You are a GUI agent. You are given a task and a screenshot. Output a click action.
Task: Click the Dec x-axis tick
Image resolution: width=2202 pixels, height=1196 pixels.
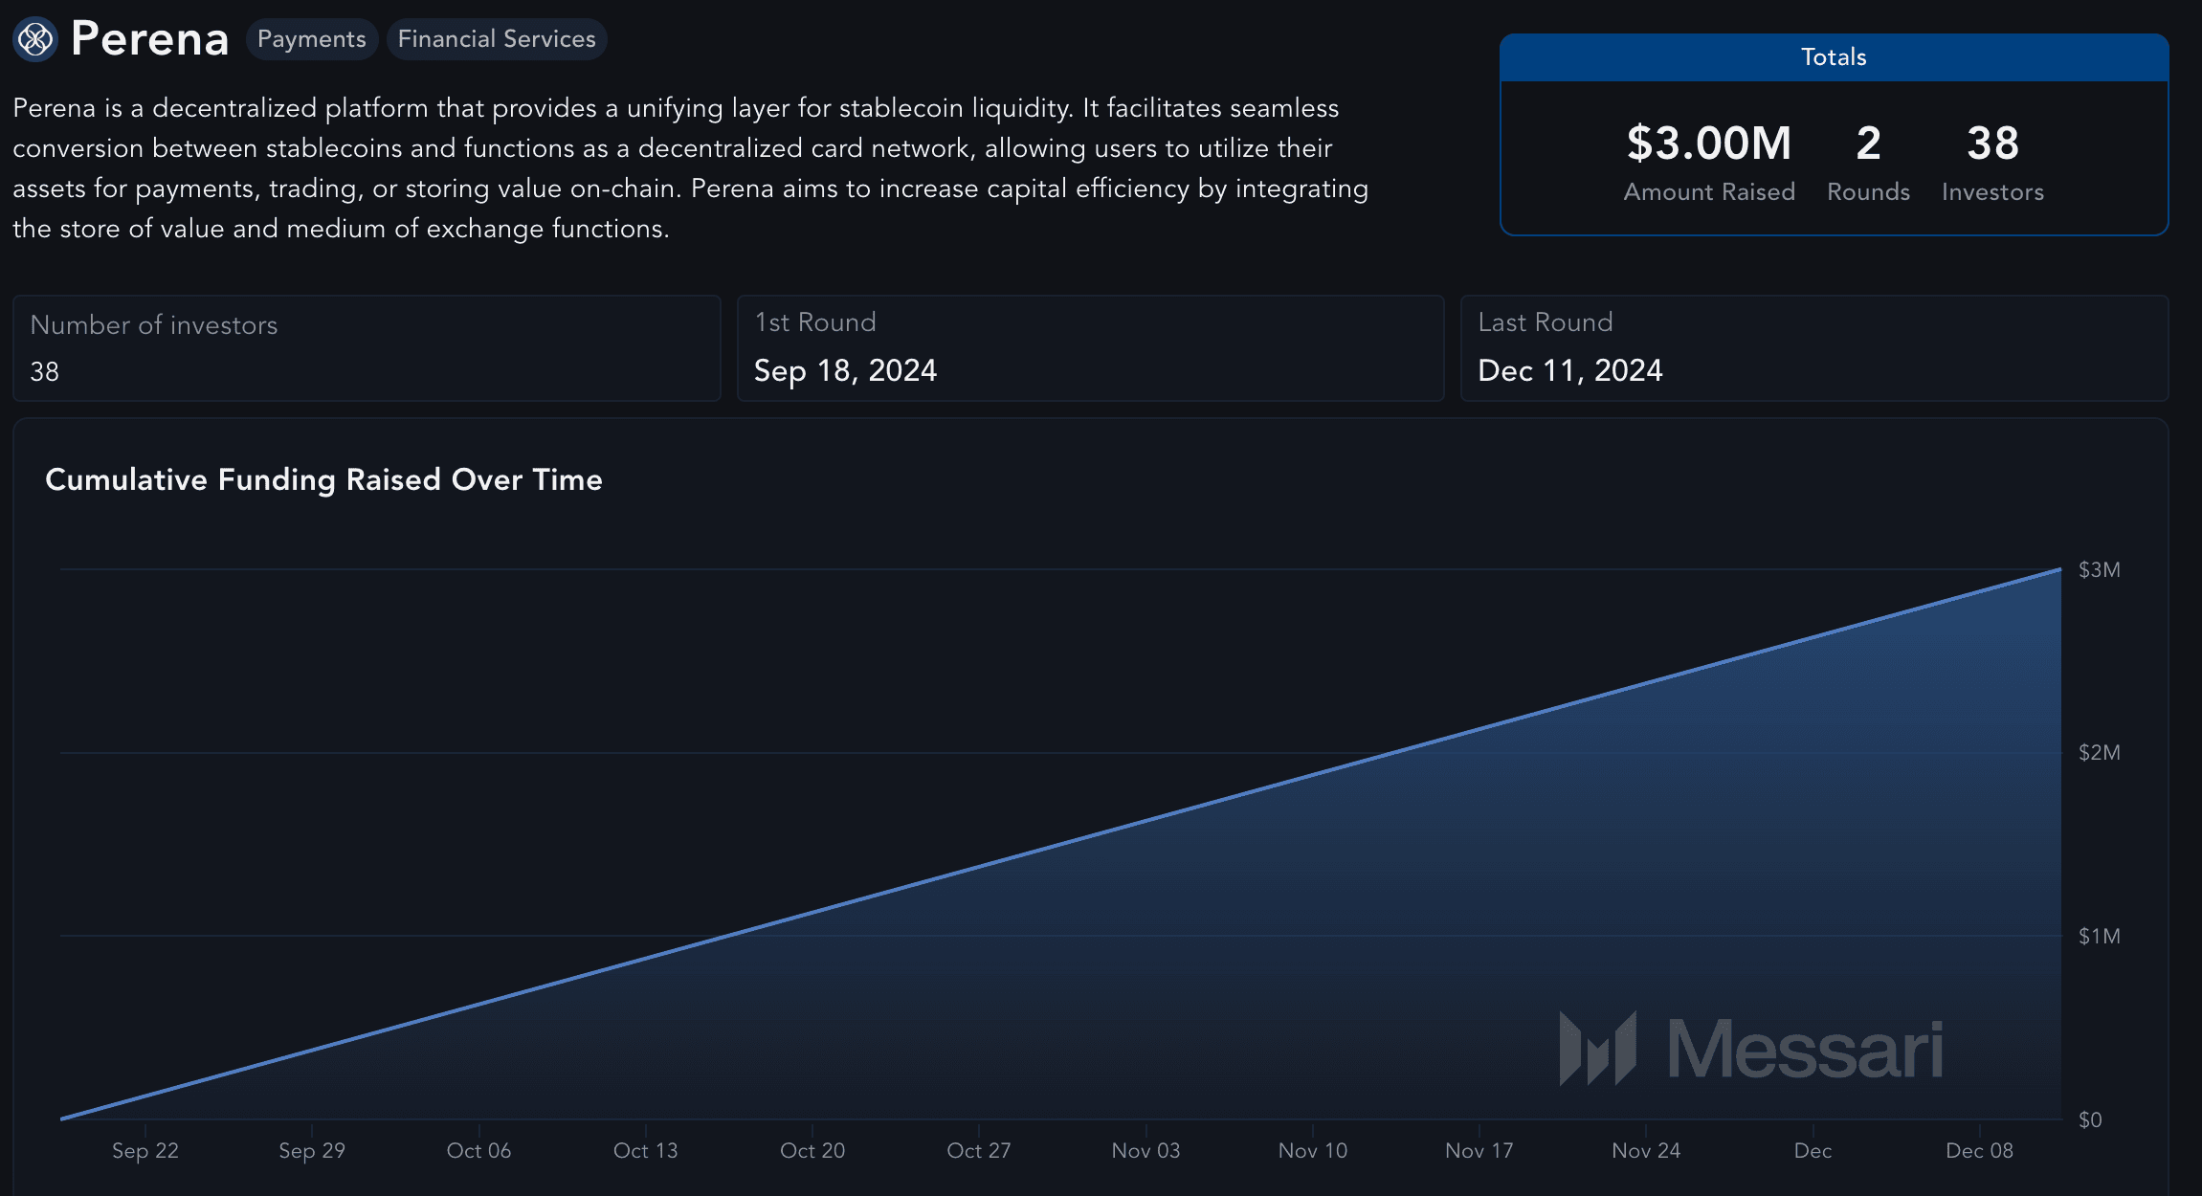tap(1813, 1151)
